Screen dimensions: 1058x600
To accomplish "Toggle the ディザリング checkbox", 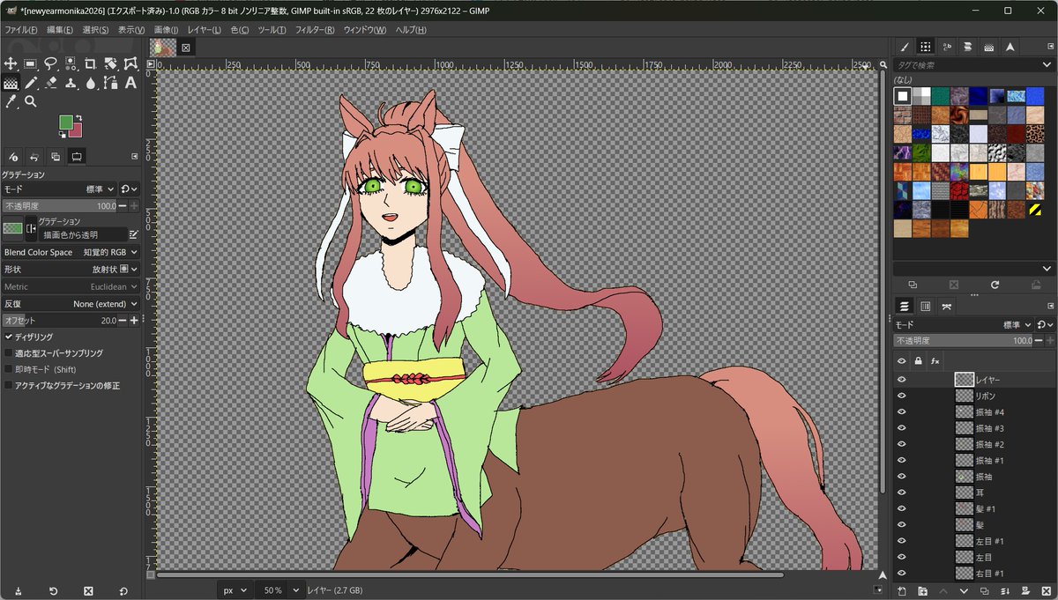I will [x=9, y=337].
